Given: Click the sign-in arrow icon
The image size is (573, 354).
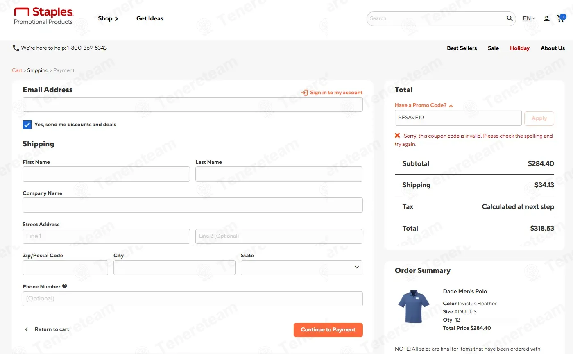Looking at the screenshot, I should pyautogui.click(x=304, y=93).
